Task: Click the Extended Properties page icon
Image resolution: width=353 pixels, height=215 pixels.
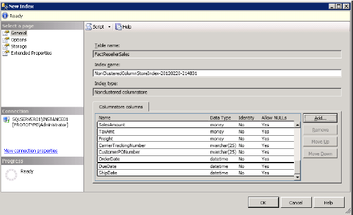Action: click(x=6, y=53)
